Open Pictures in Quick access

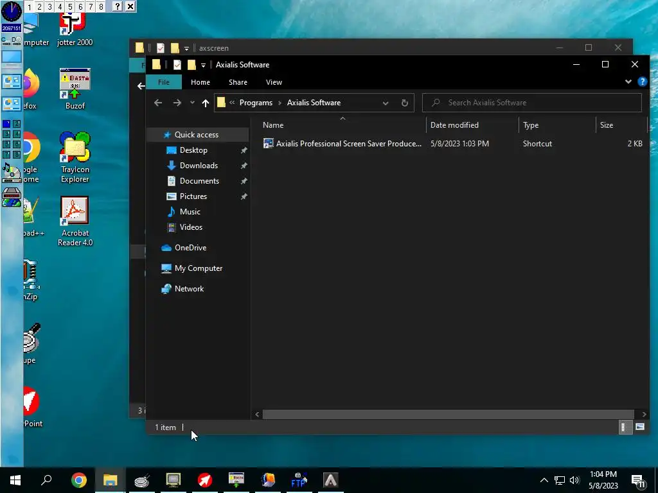click(197, 196)
